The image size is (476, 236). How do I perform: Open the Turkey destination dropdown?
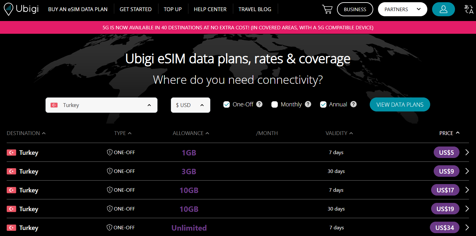pos(101,105)
